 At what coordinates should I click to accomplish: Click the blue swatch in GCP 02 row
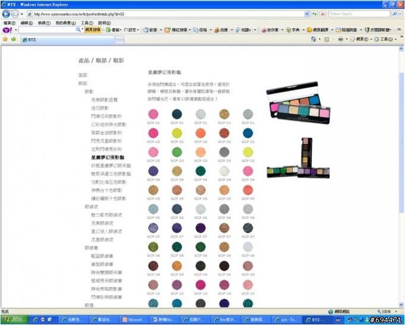point(248,133)
